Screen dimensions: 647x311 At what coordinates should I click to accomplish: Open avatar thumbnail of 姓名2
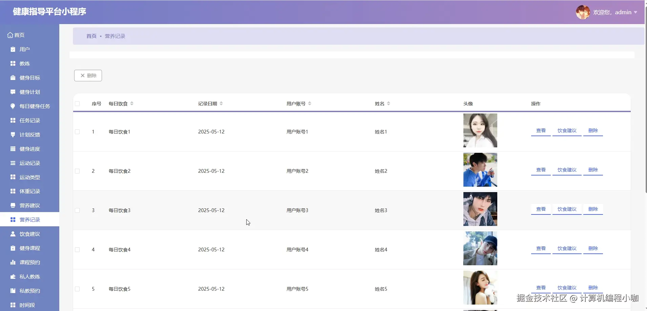click(x=480, y=170)
